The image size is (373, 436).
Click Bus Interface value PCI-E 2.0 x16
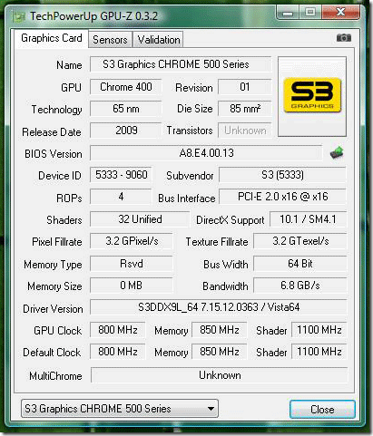point(282,197)
